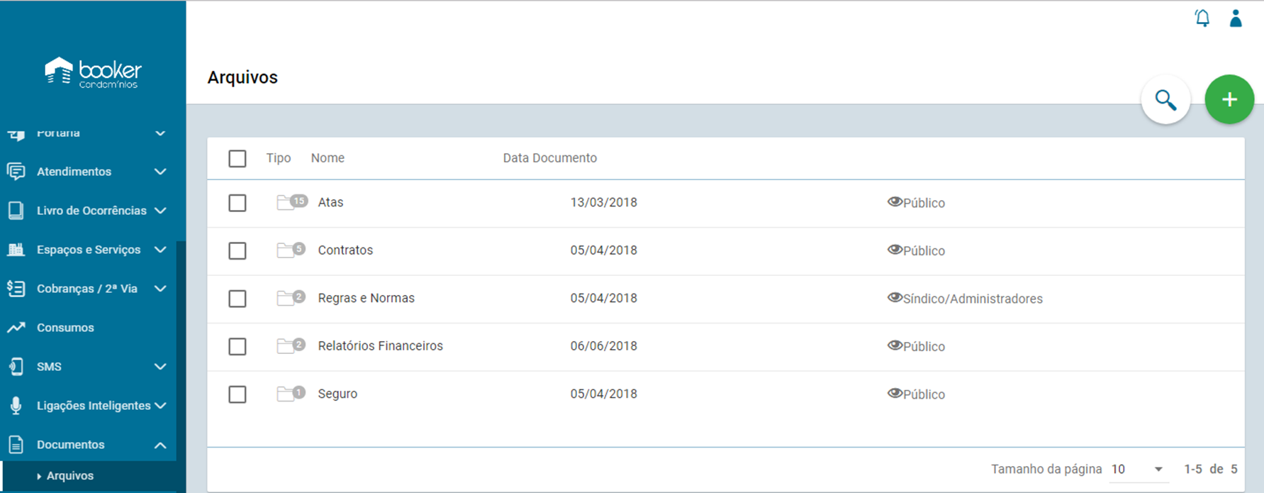Expand the Atendimentos menu chevron
This screenshot has height=493, width=1264.
160,172
